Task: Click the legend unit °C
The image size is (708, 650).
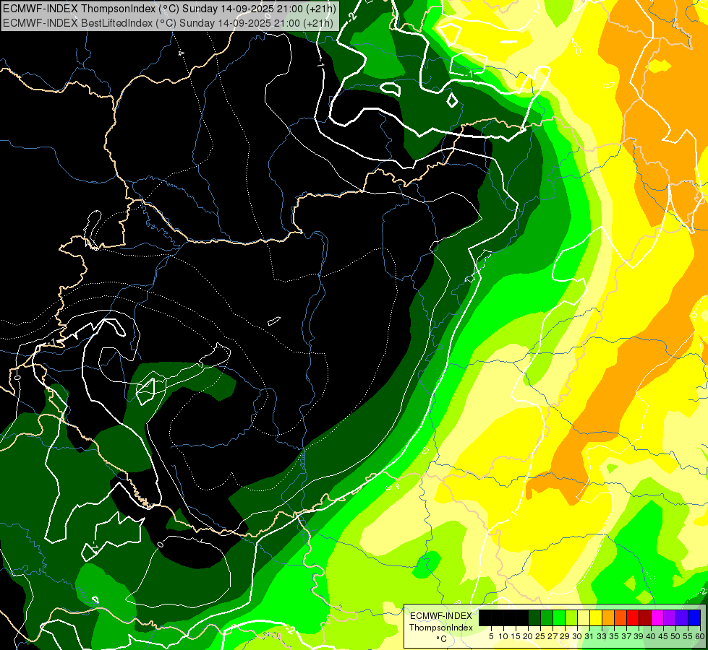Action: click(442, 639)
